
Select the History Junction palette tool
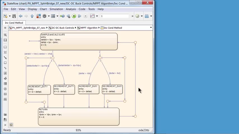pyautogui.click(x=5, y=89)
